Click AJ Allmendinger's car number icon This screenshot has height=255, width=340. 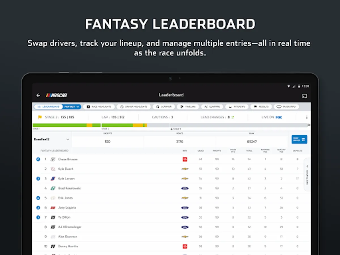click(x=53, y=227)
